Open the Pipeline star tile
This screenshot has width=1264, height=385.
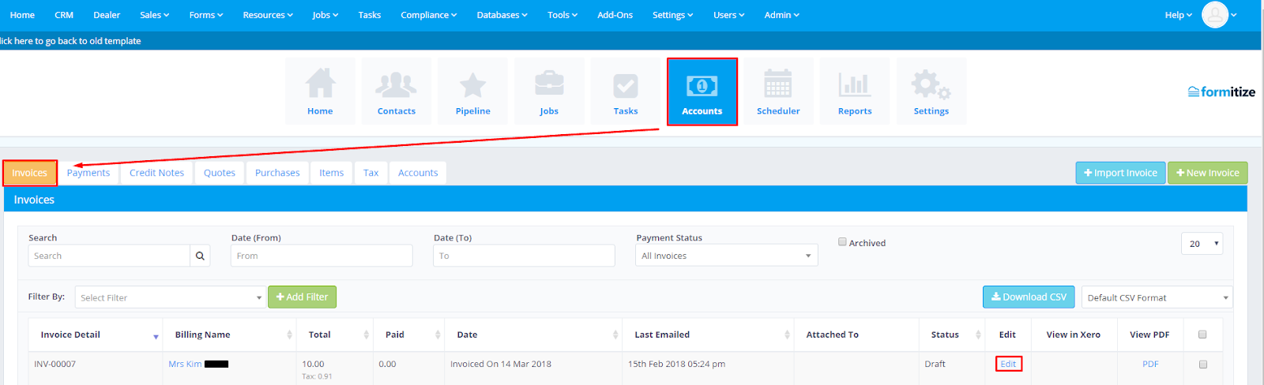[x=473, y=92]
